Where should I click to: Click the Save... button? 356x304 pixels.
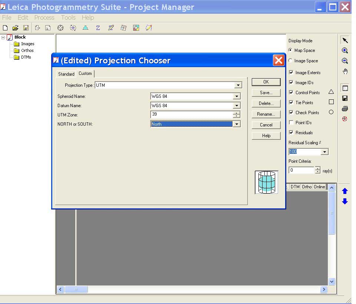(266, 93)
